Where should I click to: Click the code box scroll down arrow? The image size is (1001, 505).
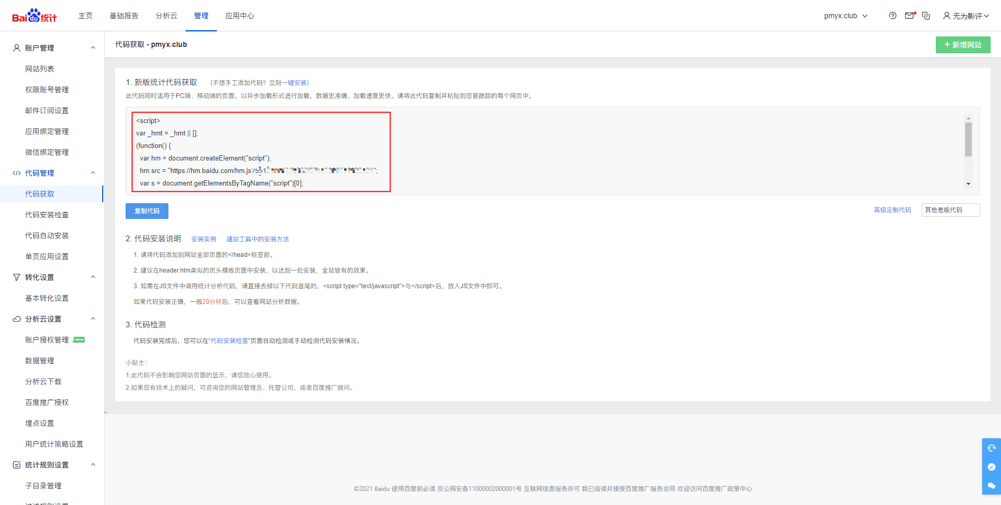[968, 184]
